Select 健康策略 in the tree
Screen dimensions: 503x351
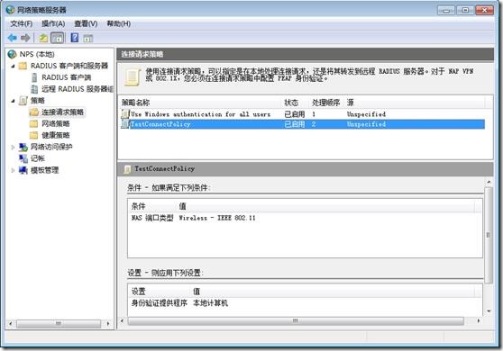tap(56, 135)
